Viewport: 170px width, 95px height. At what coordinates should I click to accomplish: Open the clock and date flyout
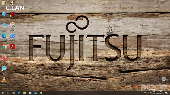pyautogui.click(x=160, y=93)
